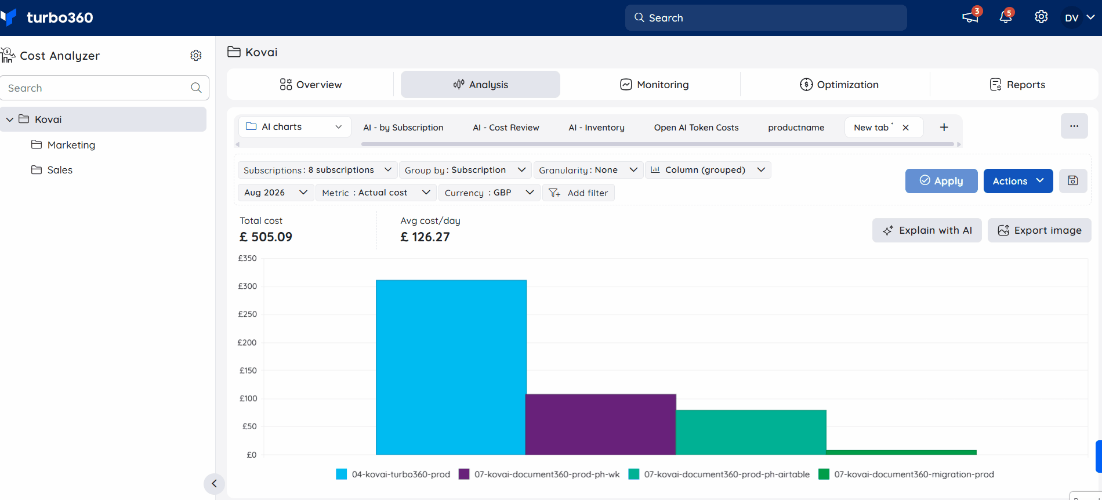Switch to the Analysis tab
This screenshot has height=500, width=1102.
(480, 84)
